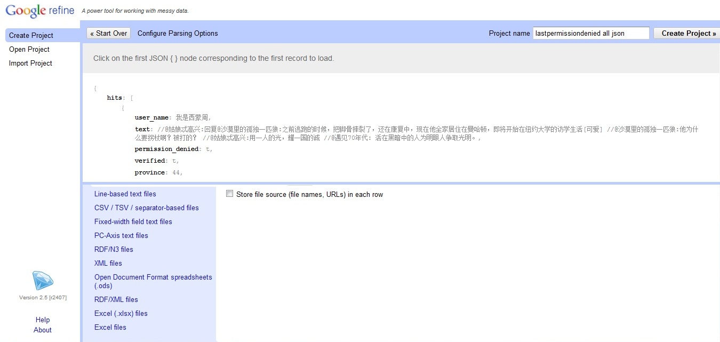Click the 'power tool for working with messy data' tagline
Viewport: 720px width, 342px height.
135,11
